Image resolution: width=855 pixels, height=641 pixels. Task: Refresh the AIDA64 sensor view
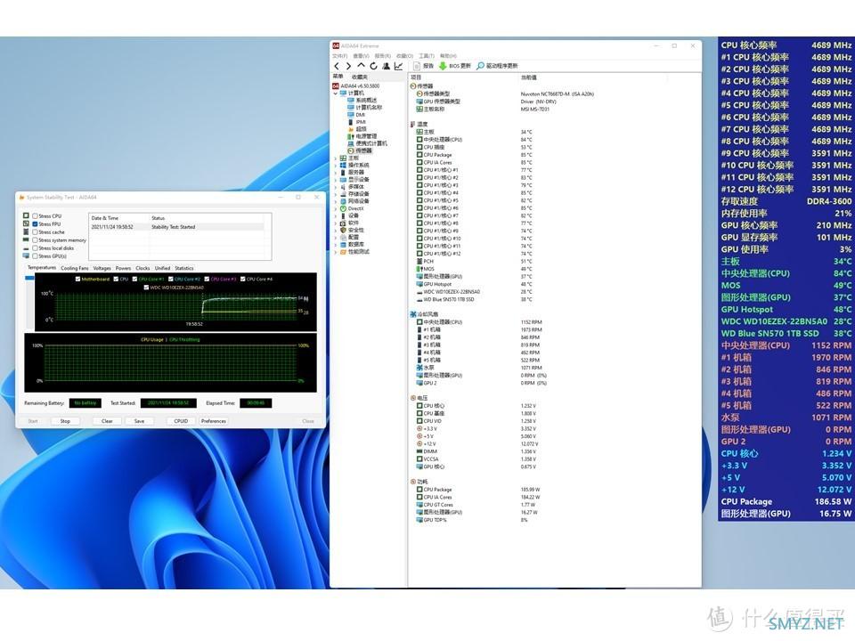373,66
